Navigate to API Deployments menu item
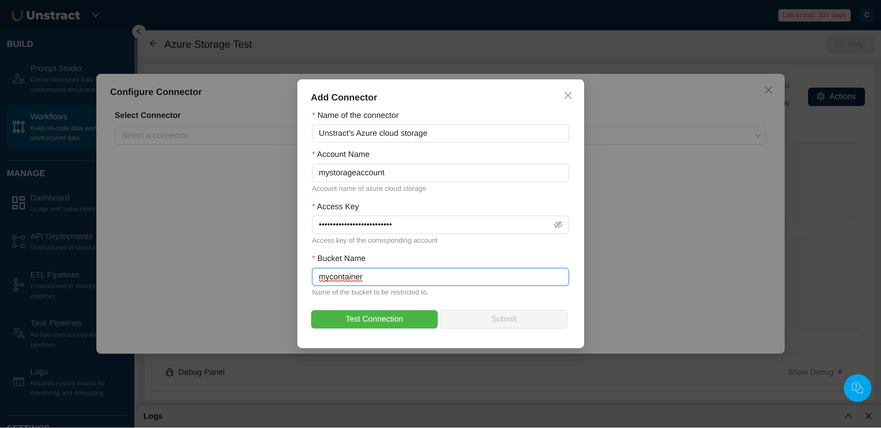 [61, 237]
